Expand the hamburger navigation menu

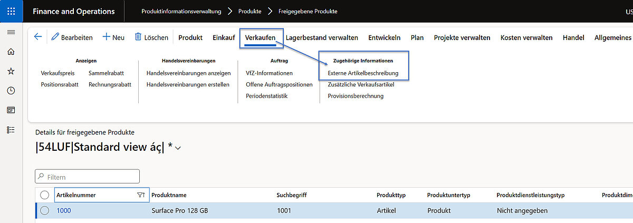(11, 33)
